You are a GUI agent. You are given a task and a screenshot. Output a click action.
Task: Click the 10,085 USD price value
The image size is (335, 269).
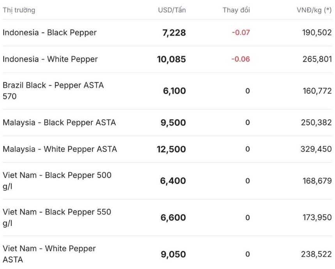[171, 59]
